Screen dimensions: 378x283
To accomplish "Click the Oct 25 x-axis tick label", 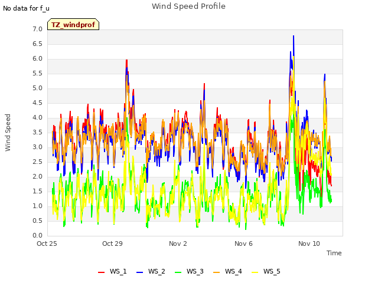I will click(x=47, y=243).
